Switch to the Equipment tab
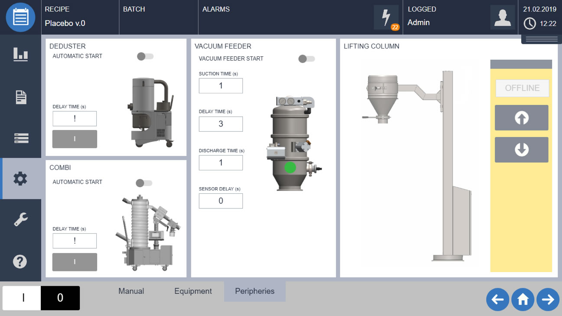The width and height of the screenshot is (562, 316). (x=193, y=291)
